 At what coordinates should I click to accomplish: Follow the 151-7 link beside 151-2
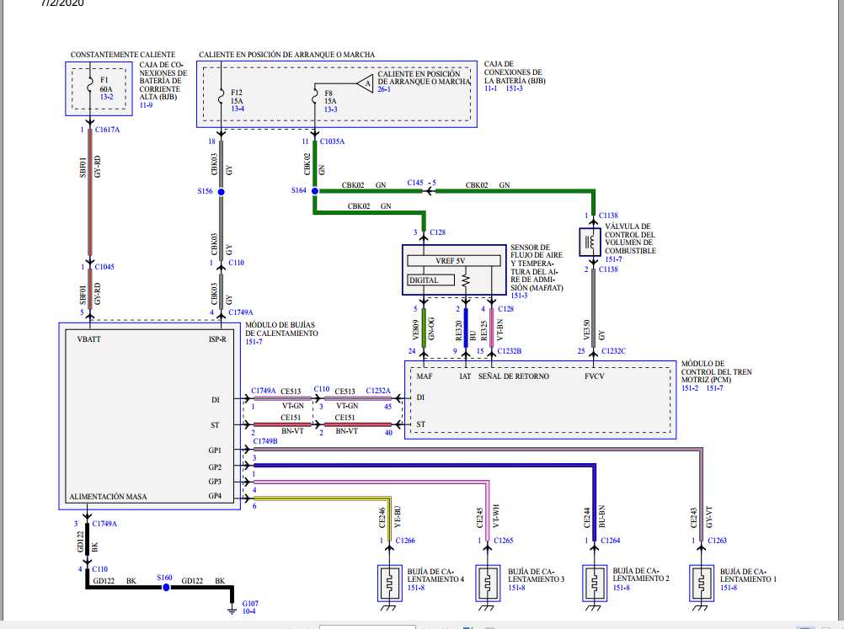[714, 388]
